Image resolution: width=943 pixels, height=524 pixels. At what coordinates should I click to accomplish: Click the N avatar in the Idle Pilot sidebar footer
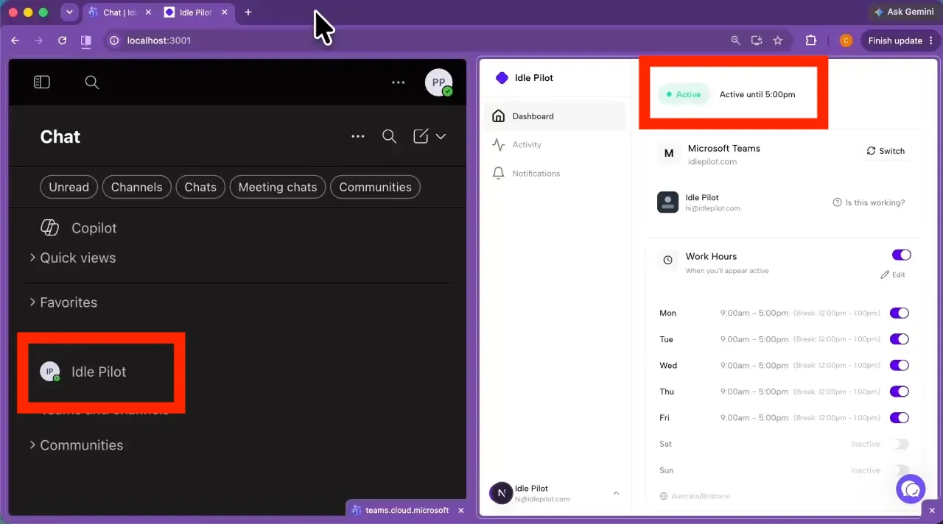501,493
